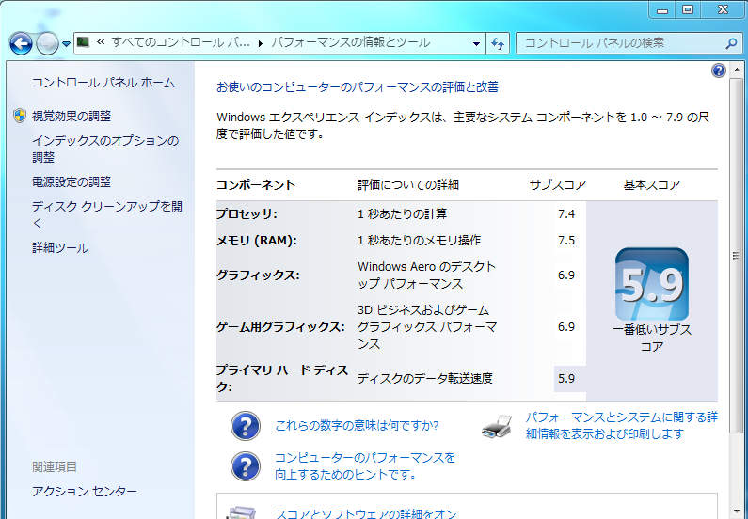Click 1 秒あたりのメモリ操作 description

[419, 240]
